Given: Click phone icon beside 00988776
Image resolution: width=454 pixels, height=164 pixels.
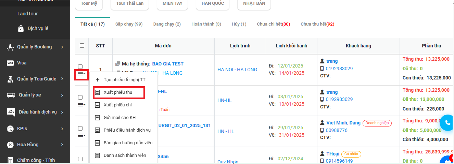Looking at the screenshot, I should pos(322,130).
